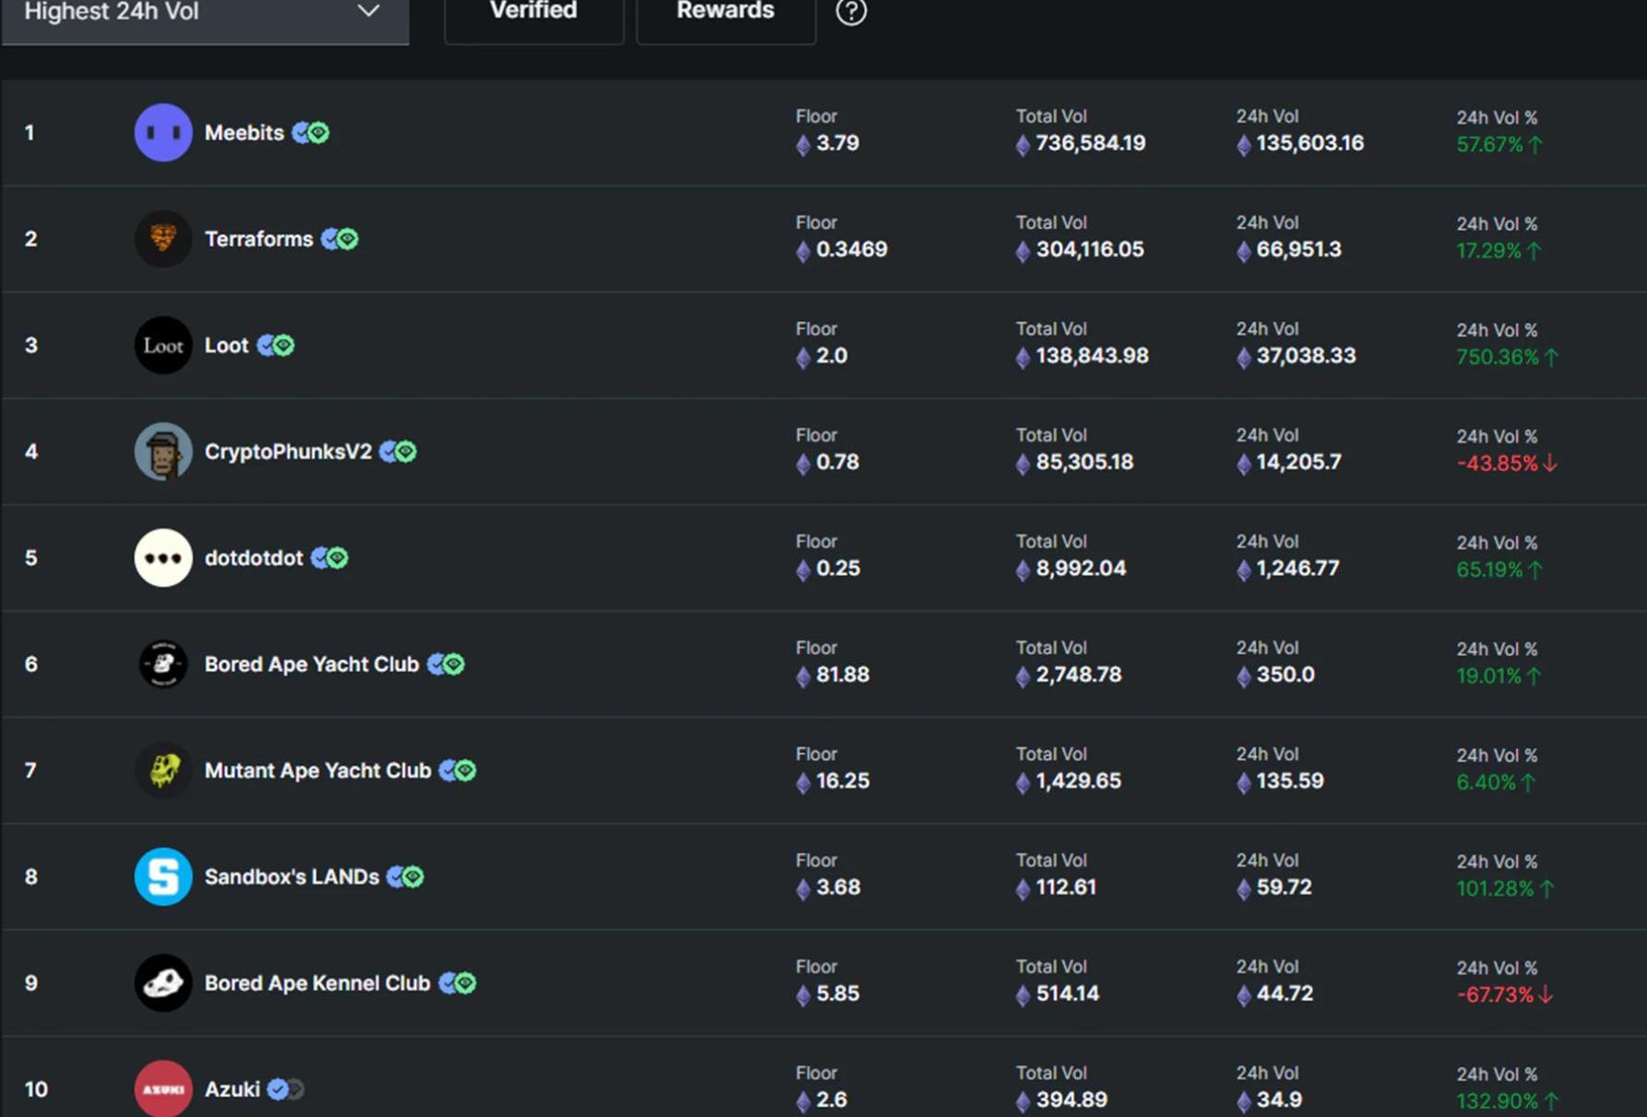Open the CryptoPhunksV2 collection name link
Screen dimensions: 1647x1117
click(x=289, y=453)
